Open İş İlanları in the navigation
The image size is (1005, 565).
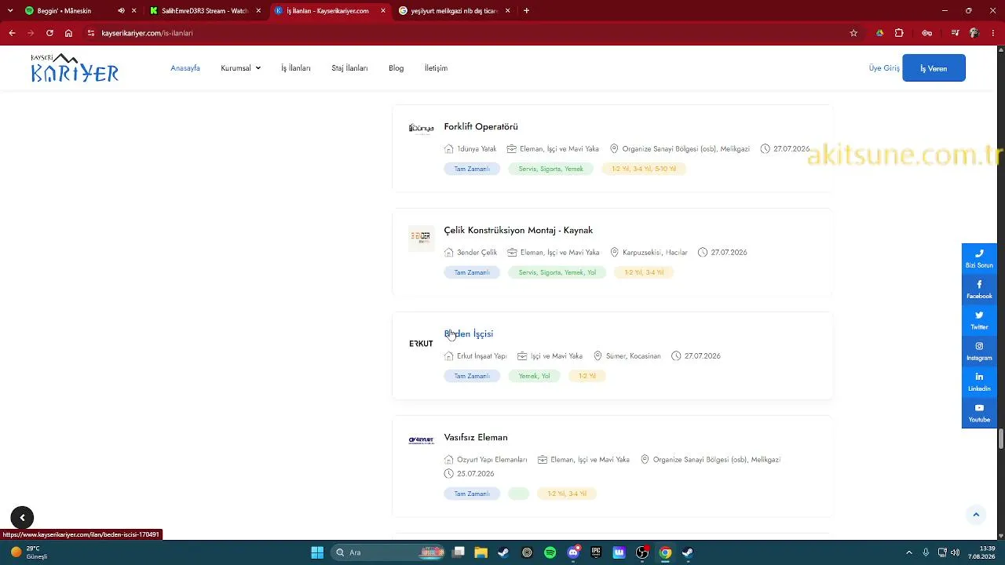[x=296, y=68]
